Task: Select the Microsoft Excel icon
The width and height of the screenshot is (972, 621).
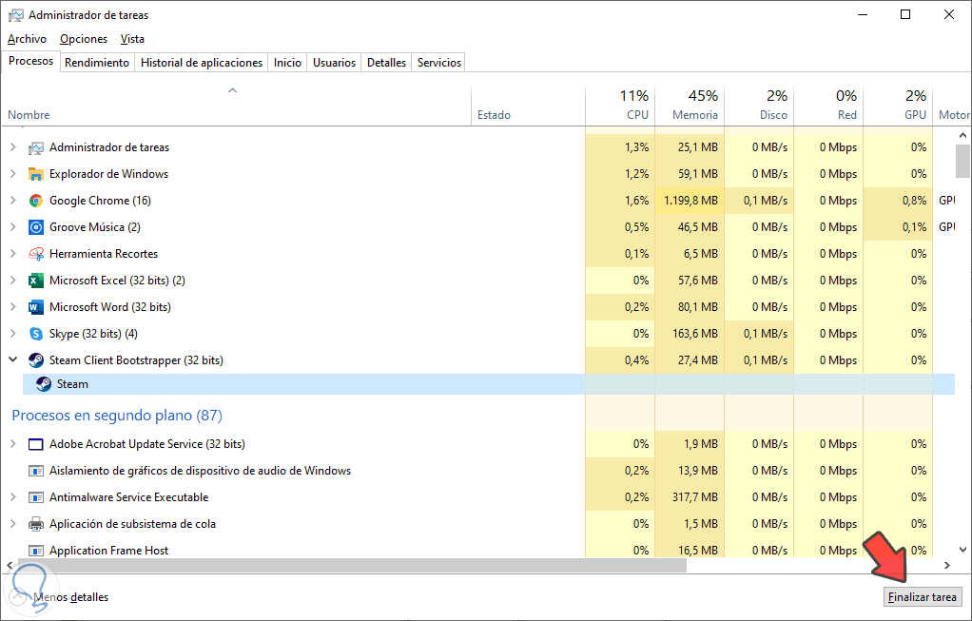Action: pos(36,281)
